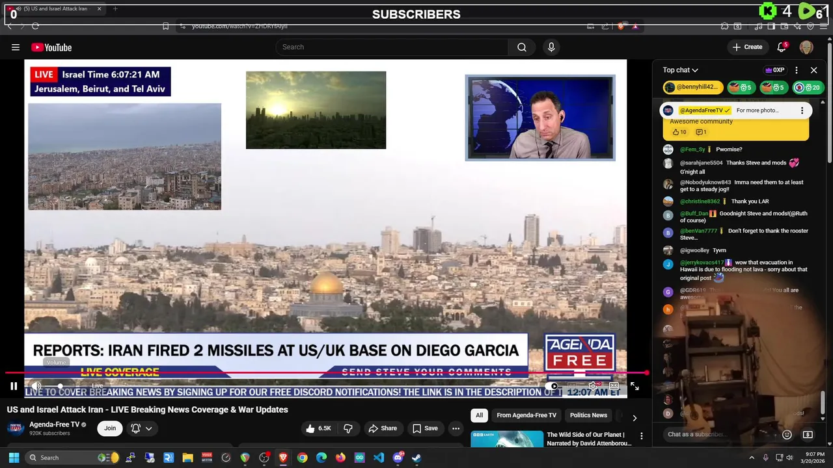Open YouTube notifications bell

pos(782,47)
